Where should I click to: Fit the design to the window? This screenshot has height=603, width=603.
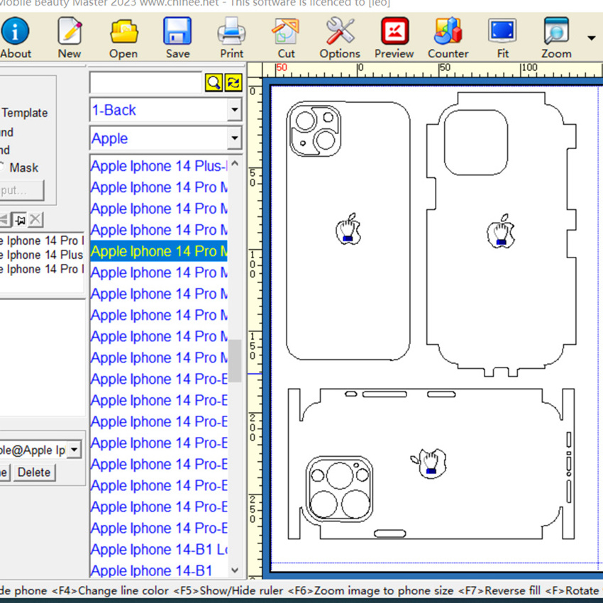coord(502,38)
